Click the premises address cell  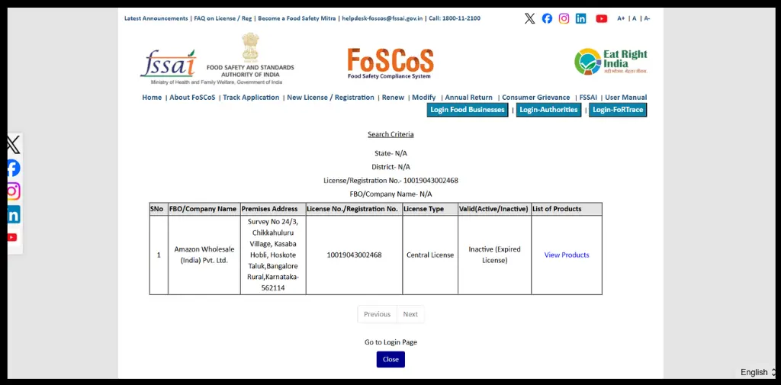tap(273, 255)
